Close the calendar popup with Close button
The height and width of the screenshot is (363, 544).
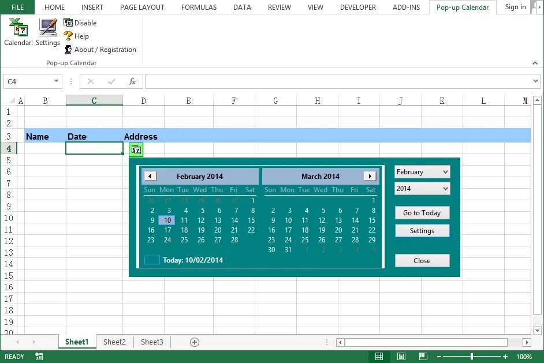pyautogui.click(x=422, y=261)
